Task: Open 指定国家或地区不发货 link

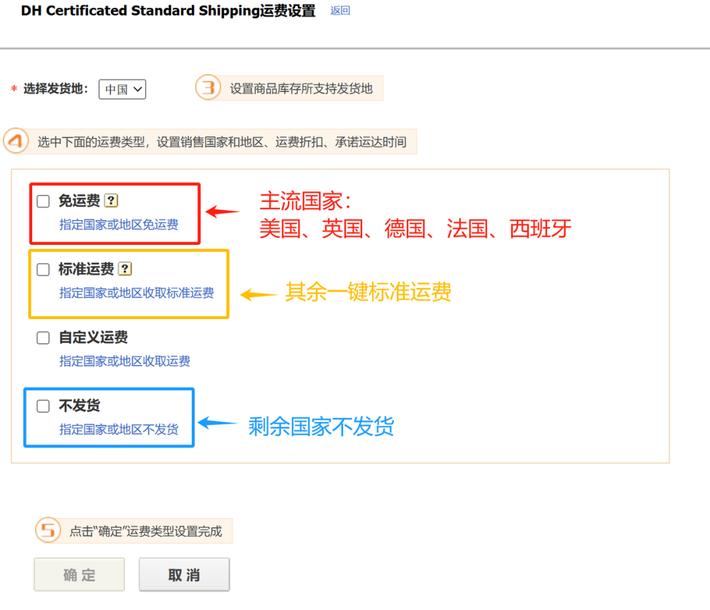Action: tap(119, 429)
